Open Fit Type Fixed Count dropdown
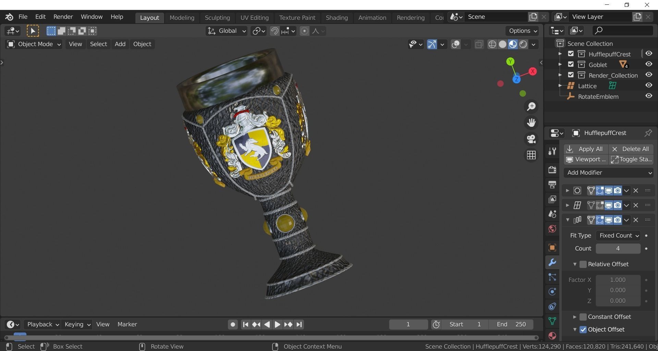 pyautogui.click(x=618, y=236)
